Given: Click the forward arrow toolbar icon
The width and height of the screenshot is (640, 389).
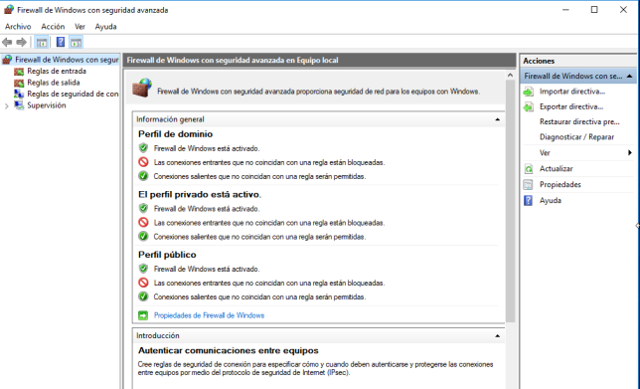Looking at the screenshot, I should tap(21, 42).
